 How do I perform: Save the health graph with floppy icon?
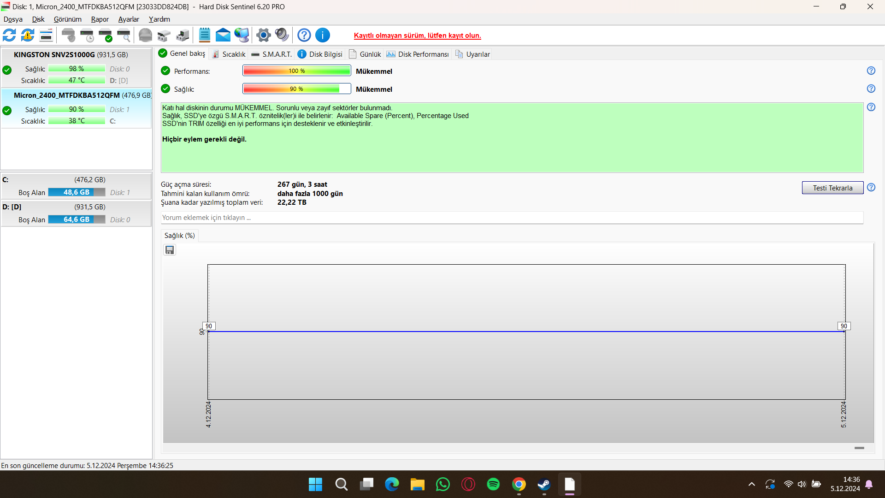pyautogui.click(x=170, y=250)
